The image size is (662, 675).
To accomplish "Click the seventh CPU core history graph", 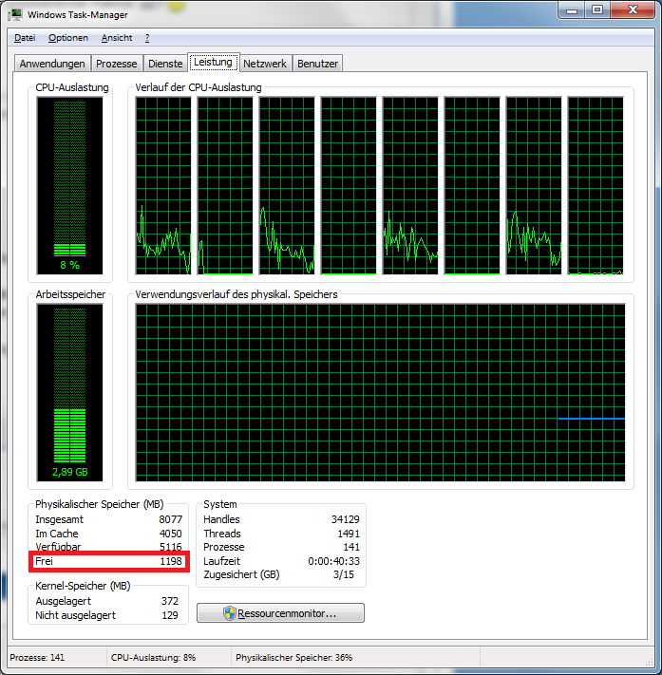I will point(534,185).
